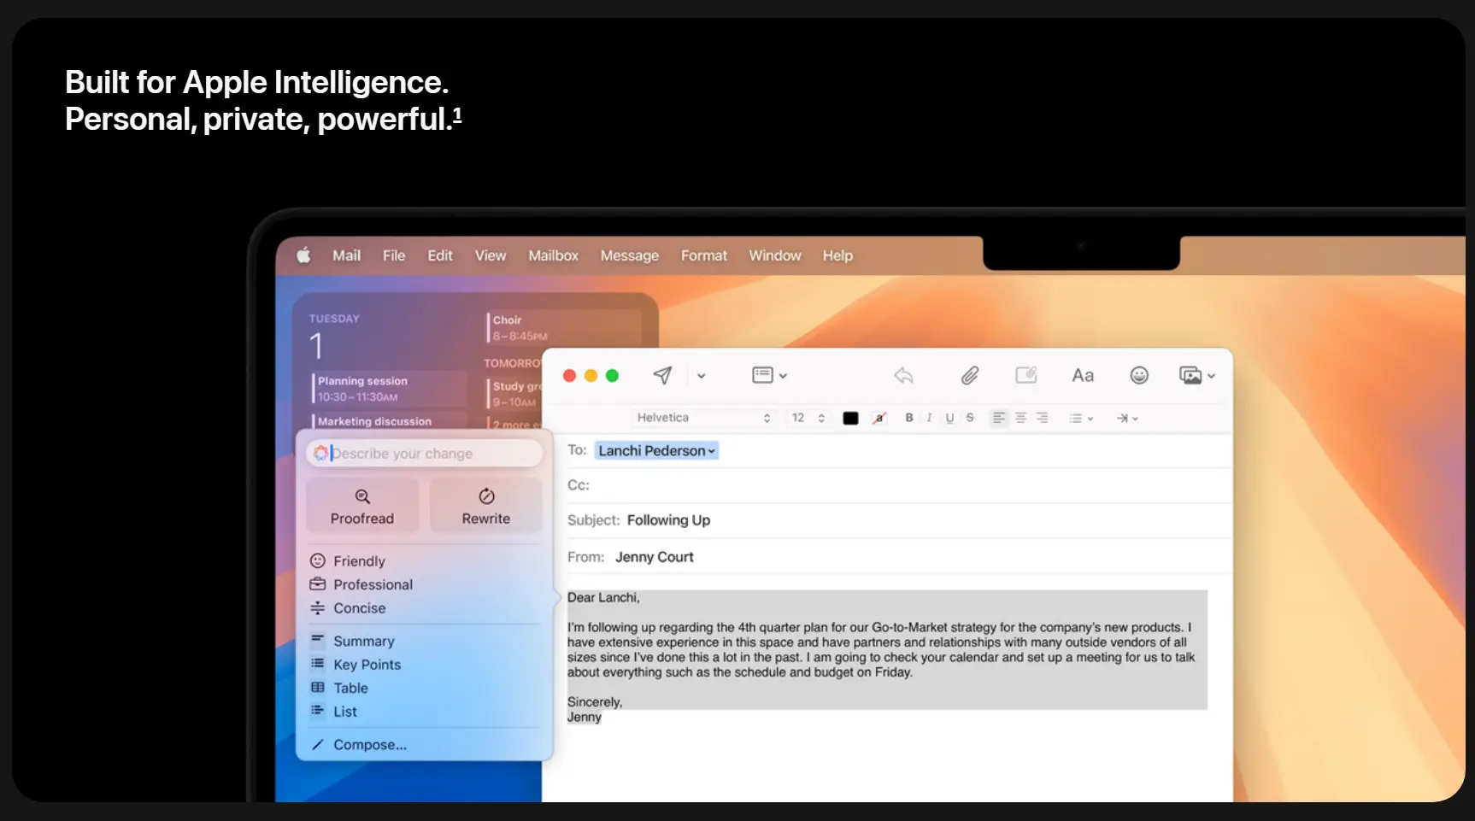
Task: Open the Planning session calendar event
Action: point(389,389)
